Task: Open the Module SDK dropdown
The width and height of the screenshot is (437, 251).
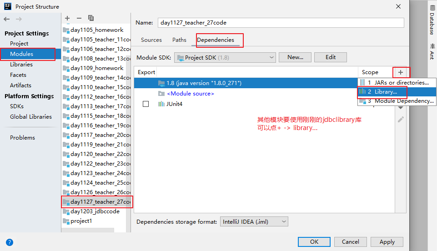Action: coord(225,58)
